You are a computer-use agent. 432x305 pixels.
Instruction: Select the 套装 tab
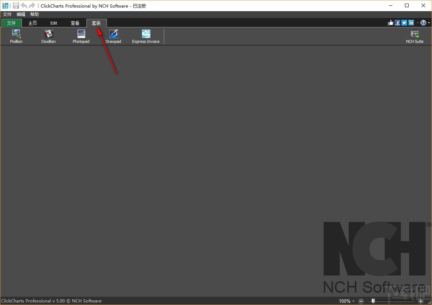click(96, 23)
